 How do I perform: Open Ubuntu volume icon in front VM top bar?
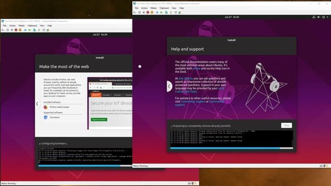(319, 17)
